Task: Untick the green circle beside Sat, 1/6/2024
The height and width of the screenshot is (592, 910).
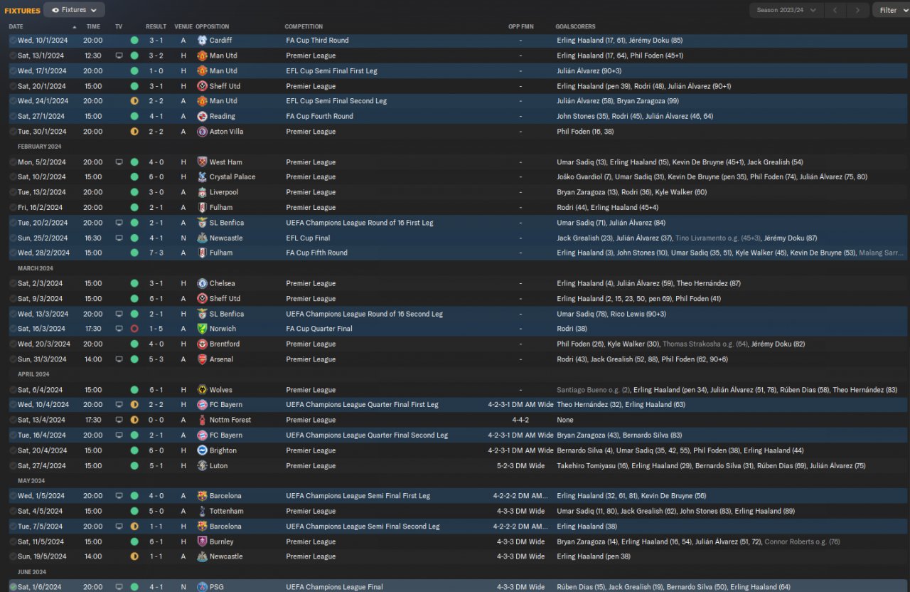Action: click(x=13, y=587)
